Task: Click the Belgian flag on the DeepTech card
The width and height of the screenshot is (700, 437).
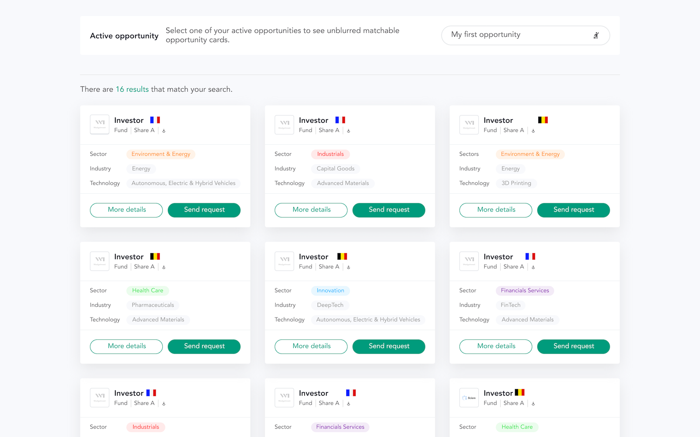Action: tap(342, 256)
